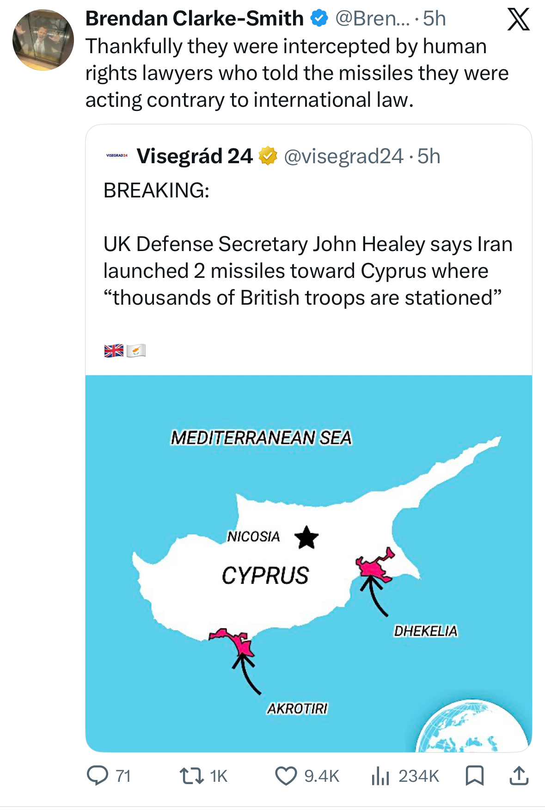Open the Visegrád 24 logo avatar
Image resolution: width=545 pixels, height=810 pixels.
pyautogui.click(x=117, y=155)
